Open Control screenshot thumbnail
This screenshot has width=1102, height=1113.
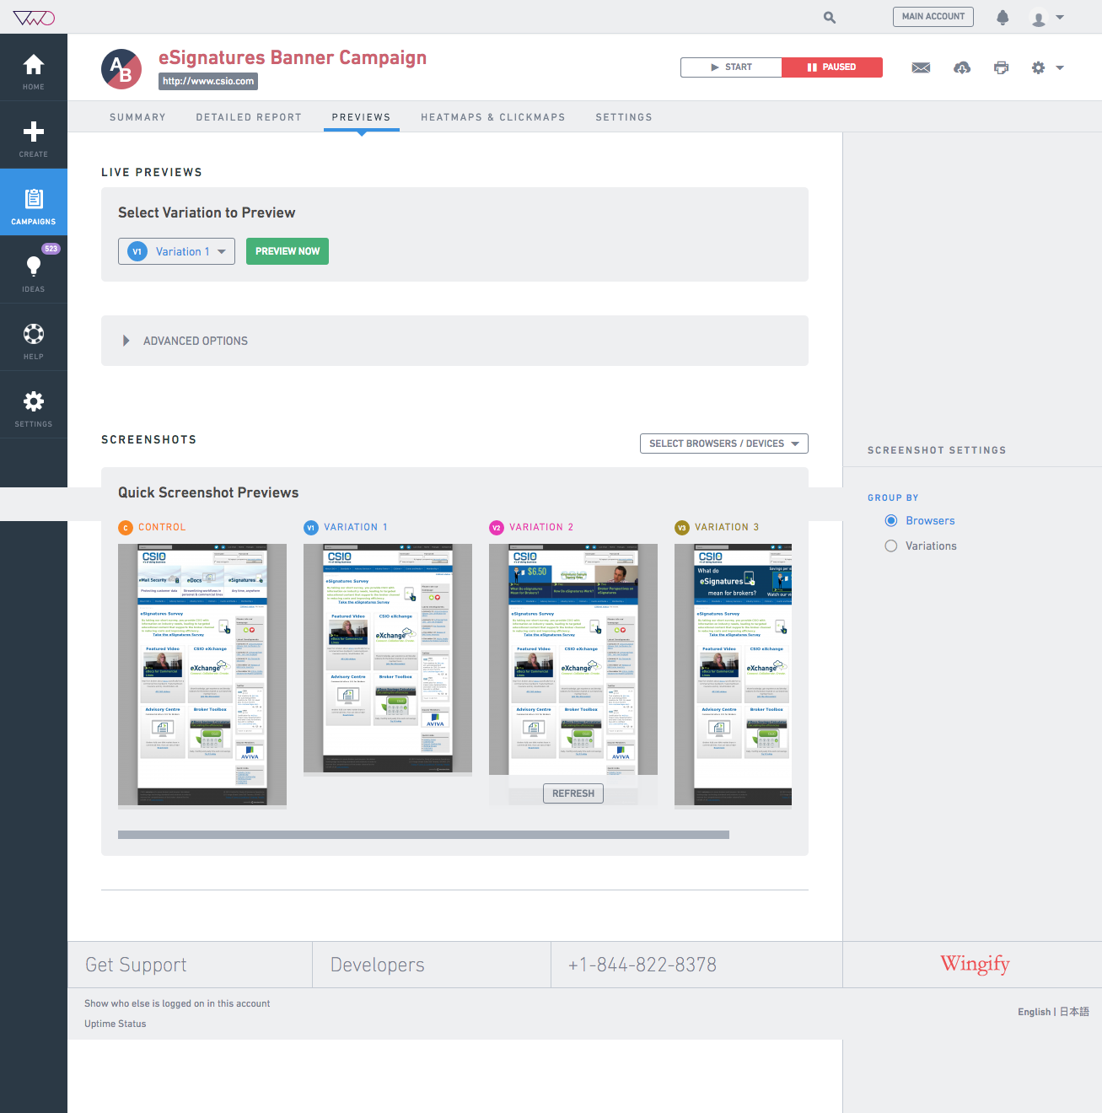(202, 675)
